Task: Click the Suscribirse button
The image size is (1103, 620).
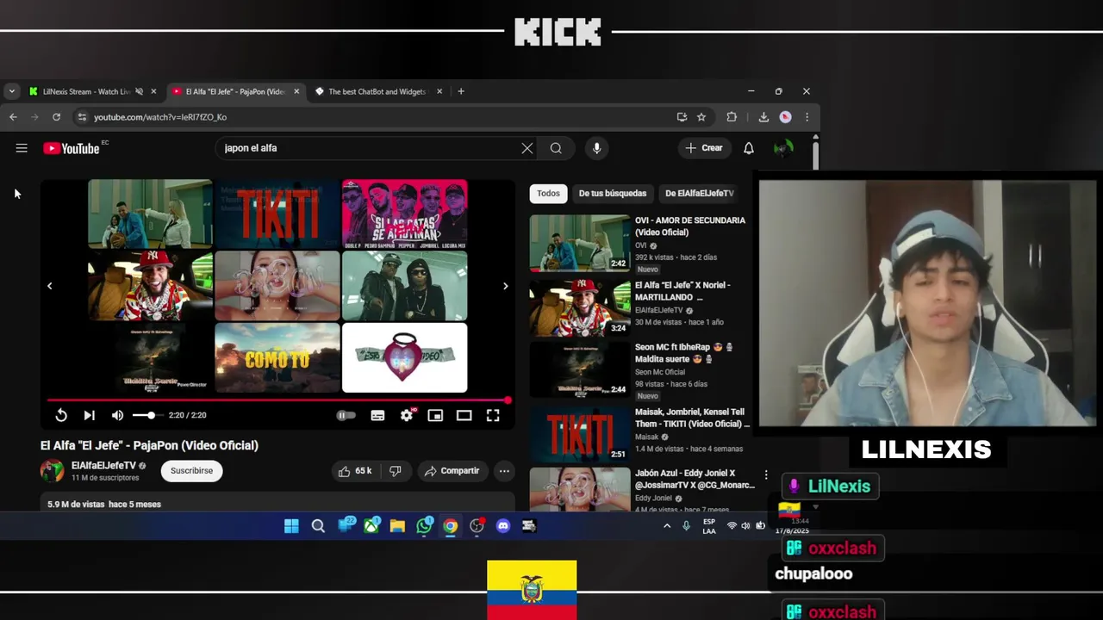Action: point(191,471)
